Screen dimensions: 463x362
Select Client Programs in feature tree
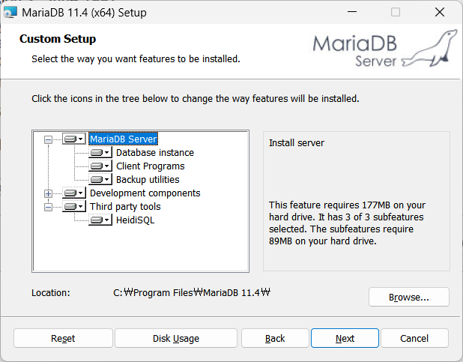pyautogui.click(x=151, y=166)
